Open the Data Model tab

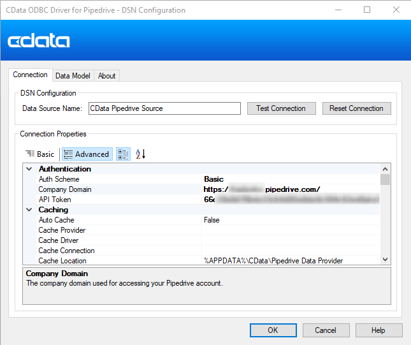73,76
